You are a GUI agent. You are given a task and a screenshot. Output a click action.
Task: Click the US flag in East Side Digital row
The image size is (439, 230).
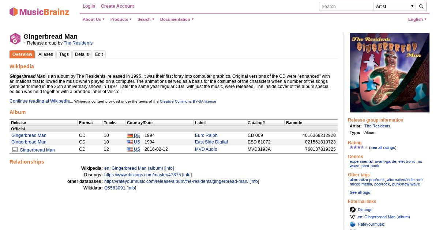coord(130,142)
